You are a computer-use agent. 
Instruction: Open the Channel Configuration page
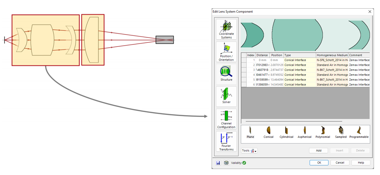coord(226,119)
